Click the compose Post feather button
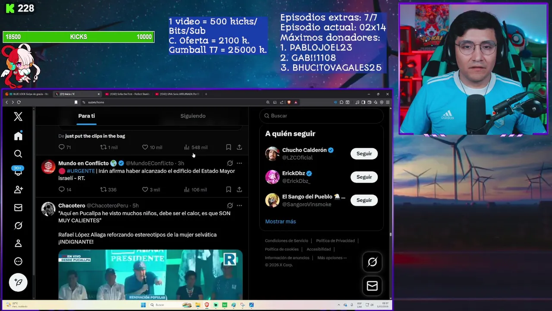This screenshot has width=552, height=311. click(18, 282)
